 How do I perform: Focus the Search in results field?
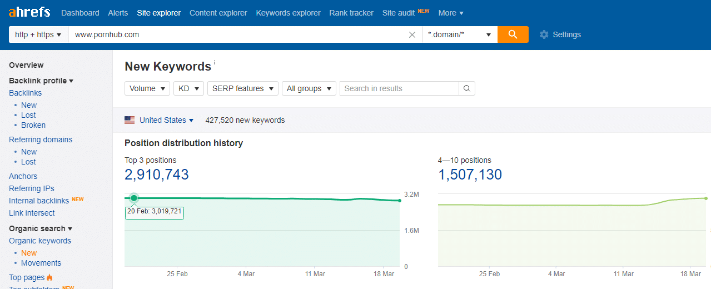click(x=399, y=88)
